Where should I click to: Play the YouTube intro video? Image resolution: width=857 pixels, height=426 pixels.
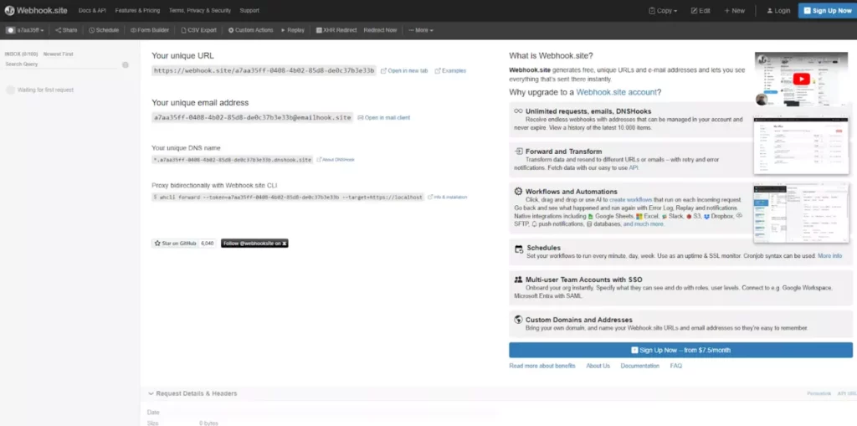click(x=801, y=79)
